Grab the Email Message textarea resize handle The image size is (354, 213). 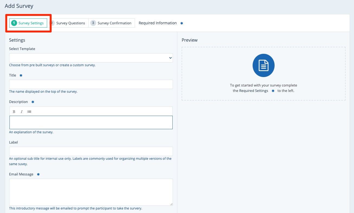171,204
